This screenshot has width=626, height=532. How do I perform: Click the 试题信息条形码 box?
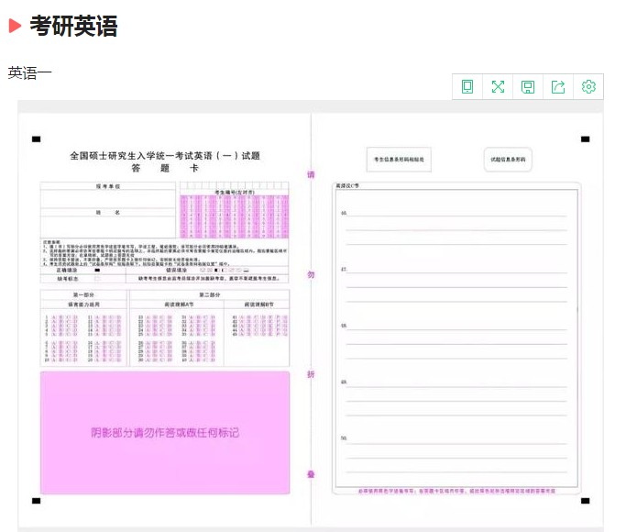pyautogui.click(x=508, y=160)
